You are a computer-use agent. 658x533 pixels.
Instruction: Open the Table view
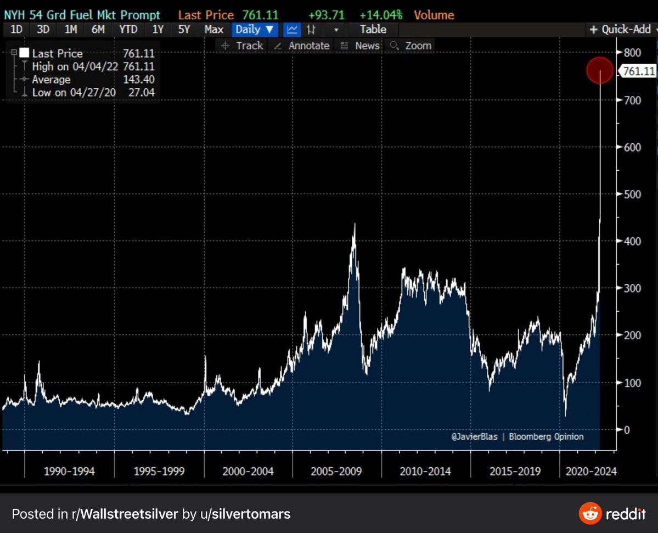tap(373, 30)
